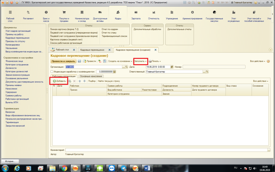Image resolution: width=275 pixels, height=172 pixels.
Task: Open the Печать dropdown
Action: 155,61
